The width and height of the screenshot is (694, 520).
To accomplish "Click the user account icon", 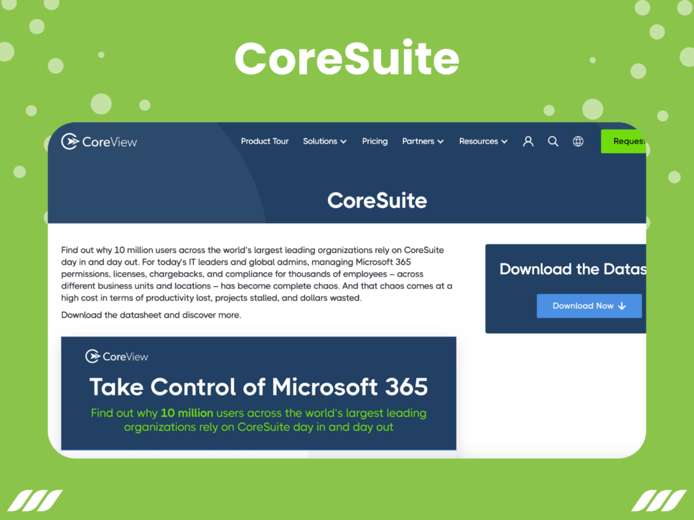I will point(528,142).
